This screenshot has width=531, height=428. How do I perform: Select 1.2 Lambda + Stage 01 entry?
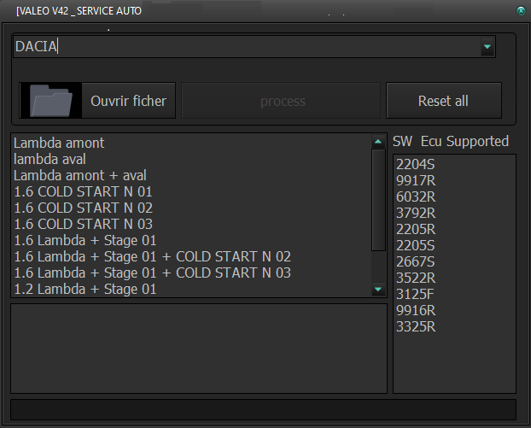click(85, 290)
